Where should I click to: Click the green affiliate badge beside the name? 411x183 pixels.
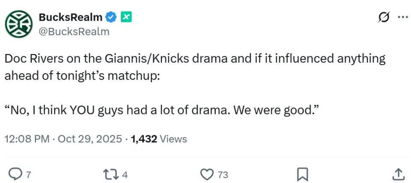(x=126, y=17)
